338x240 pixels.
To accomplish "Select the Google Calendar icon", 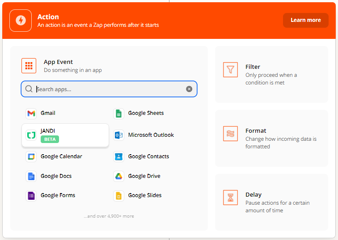I will coord(31,156).
